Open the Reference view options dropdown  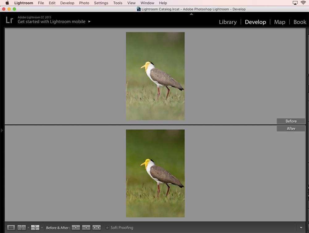coord(28,228)
